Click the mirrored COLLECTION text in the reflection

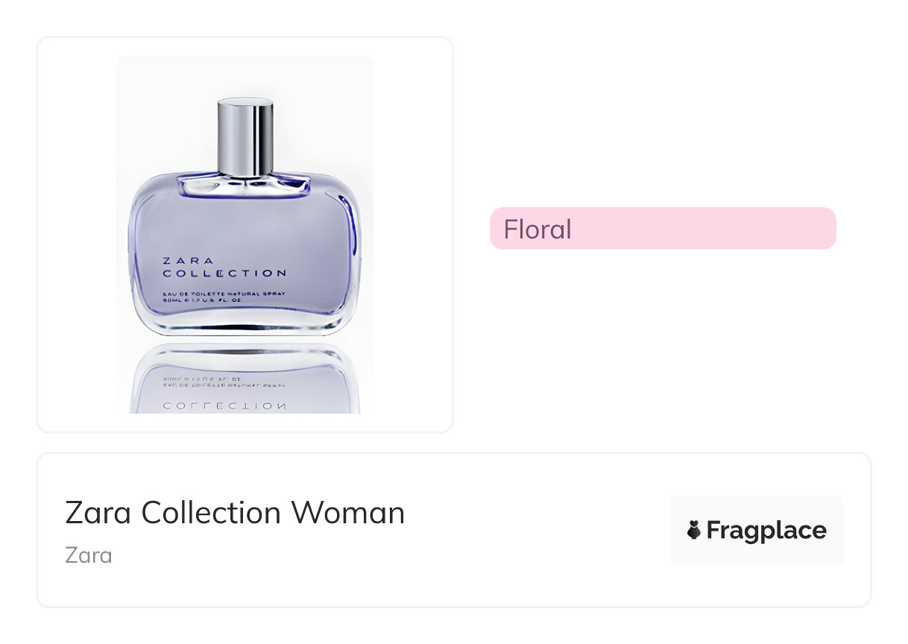pyautogui.click(x=224, y=406)
